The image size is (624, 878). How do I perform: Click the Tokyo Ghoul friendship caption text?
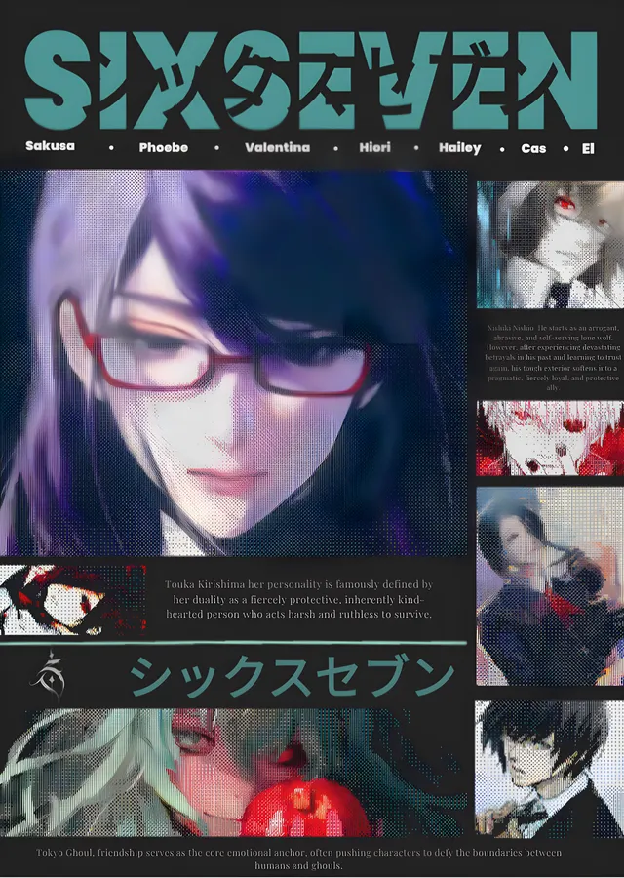click(x=299, y=858)
